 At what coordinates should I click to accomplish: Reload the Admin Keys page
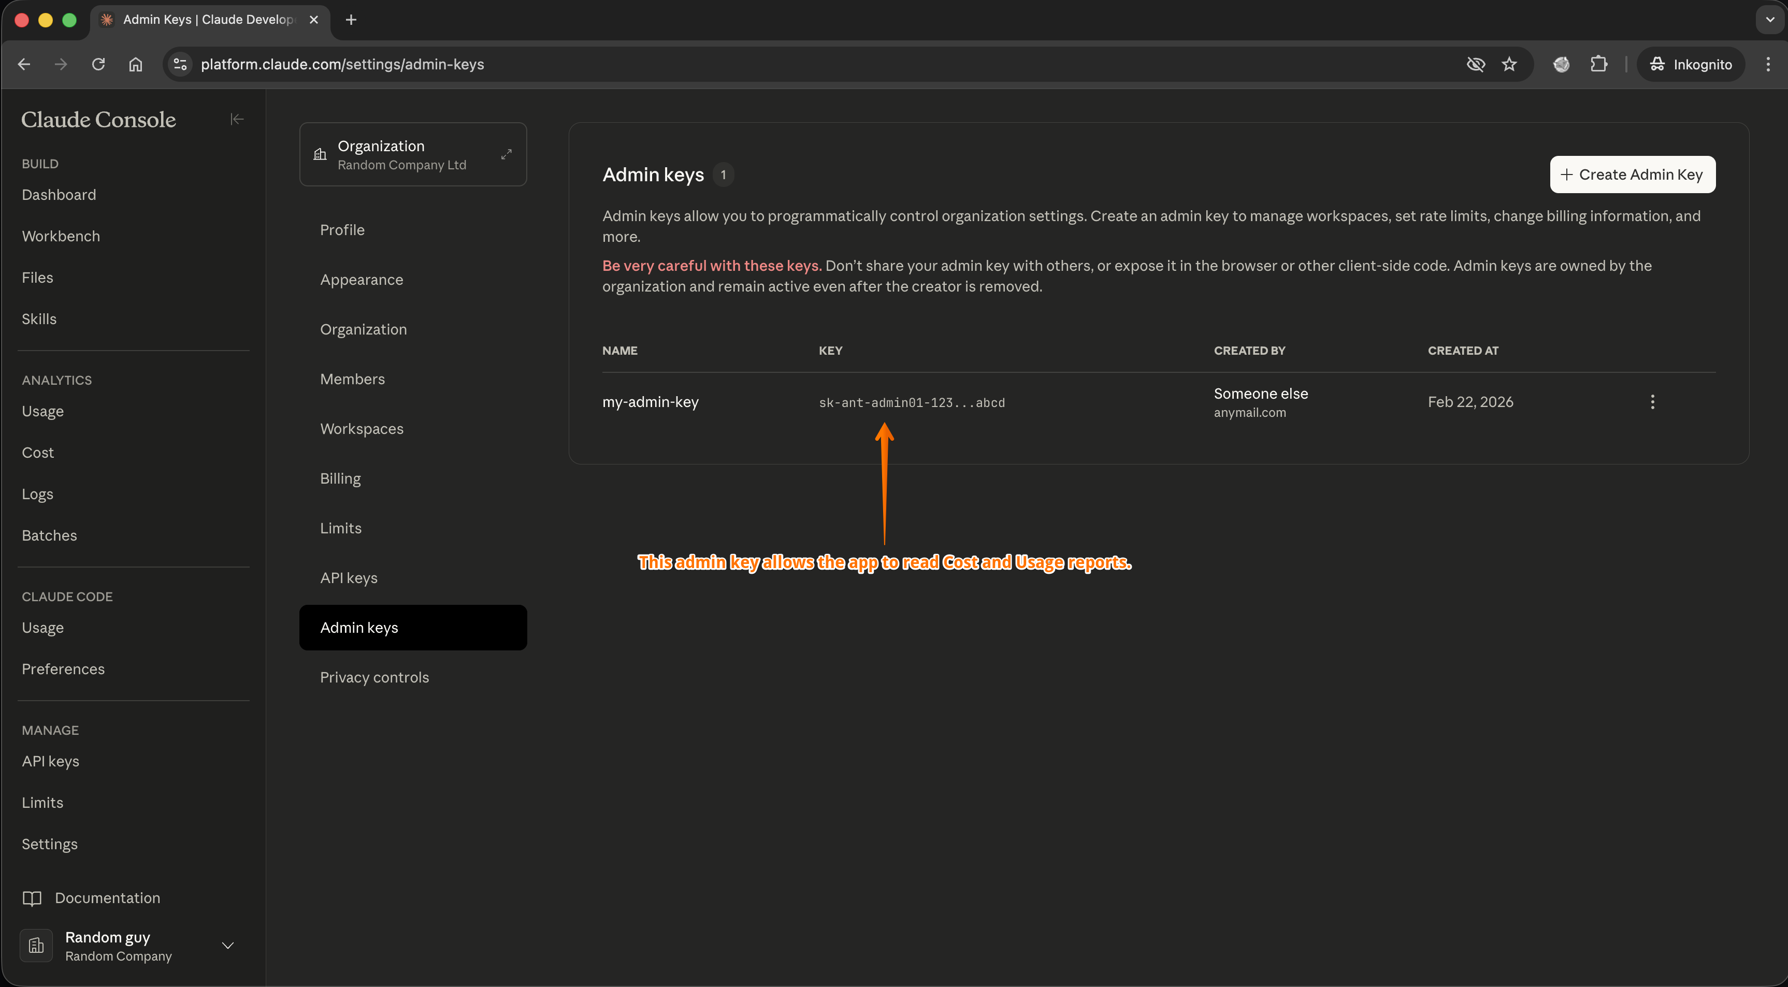[x=98, y=64]
